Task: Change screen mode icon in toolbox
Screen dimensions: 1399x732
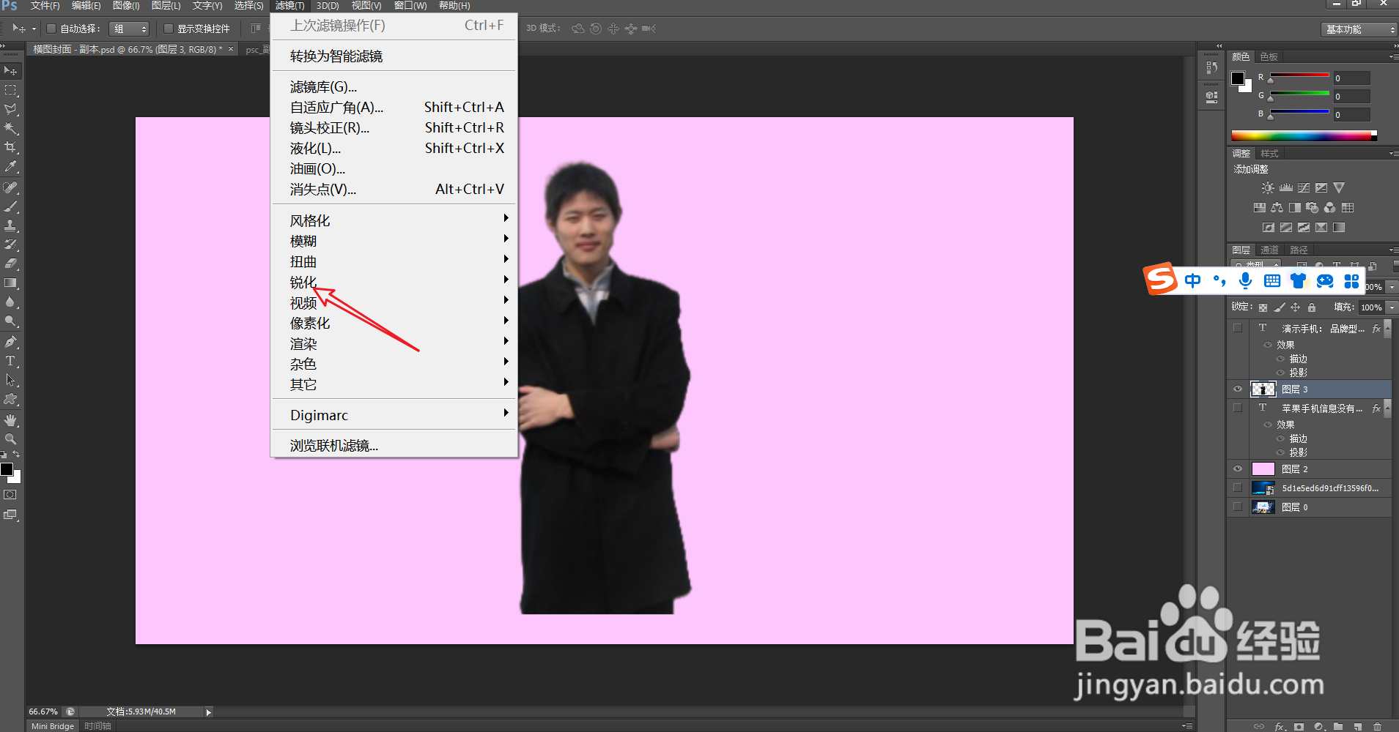Action: pyautogui.click(x=10, y=515)
